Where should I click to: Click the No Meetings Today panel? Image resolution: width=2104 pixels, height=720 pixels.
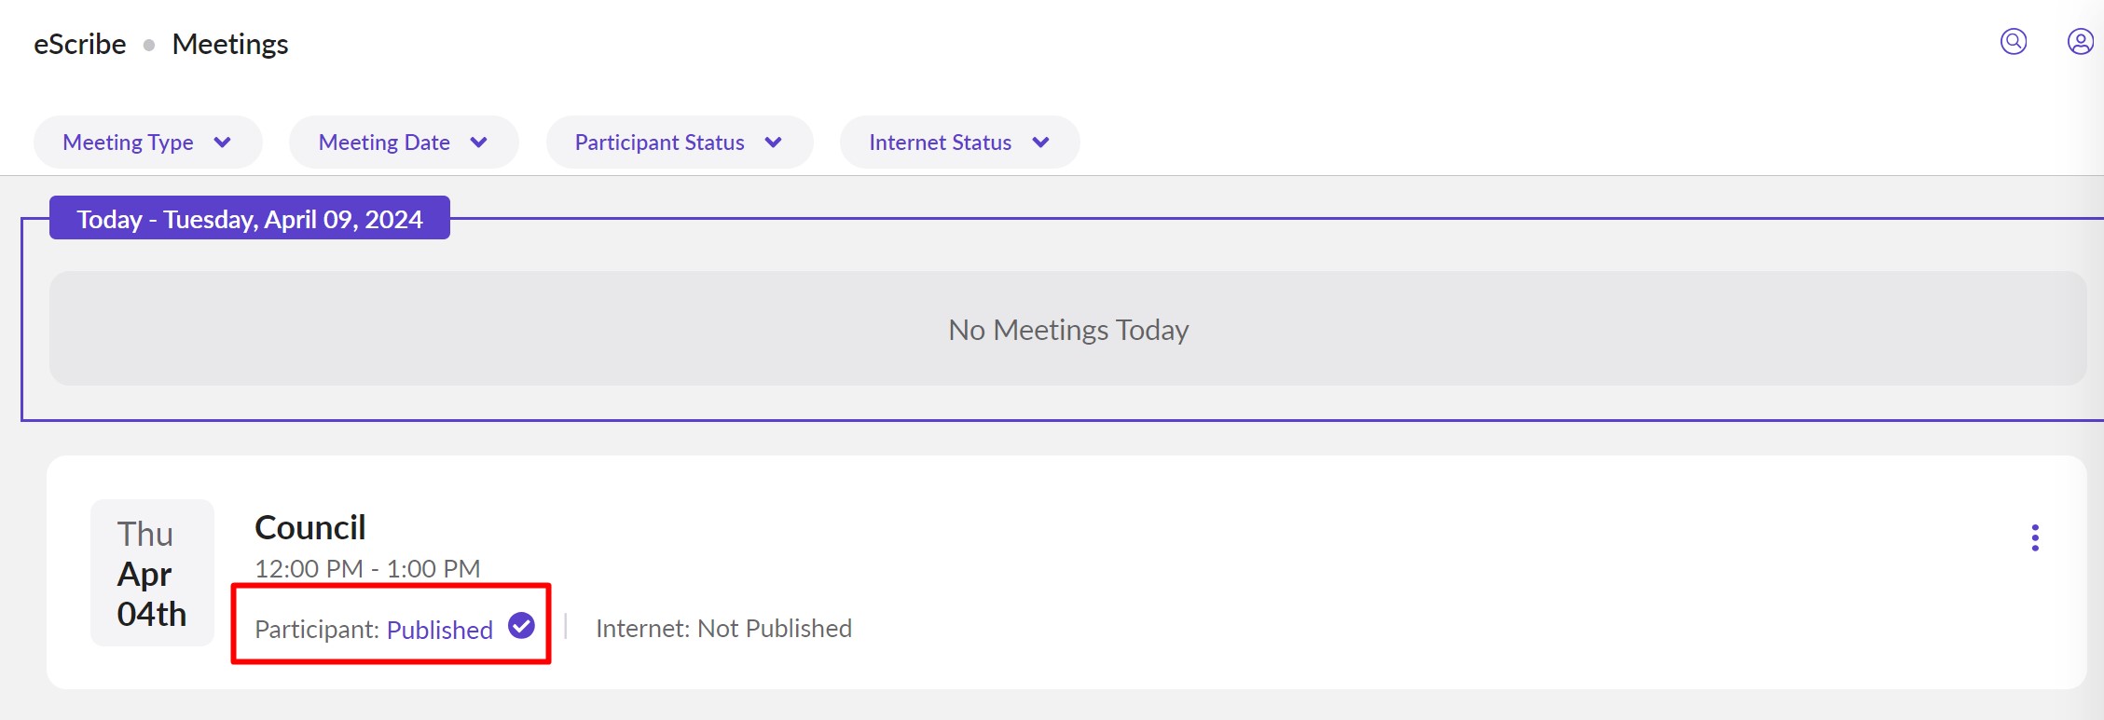(1067, 329)
